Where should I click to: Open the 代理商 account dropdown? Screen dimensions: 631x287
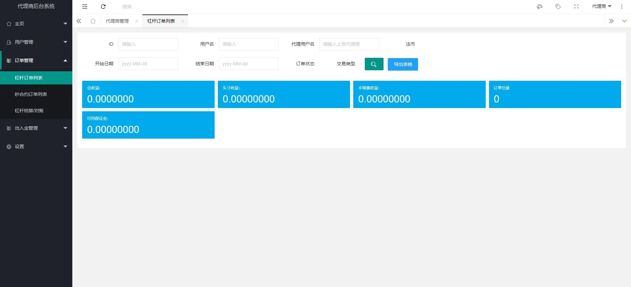click(x=601, y=7)
